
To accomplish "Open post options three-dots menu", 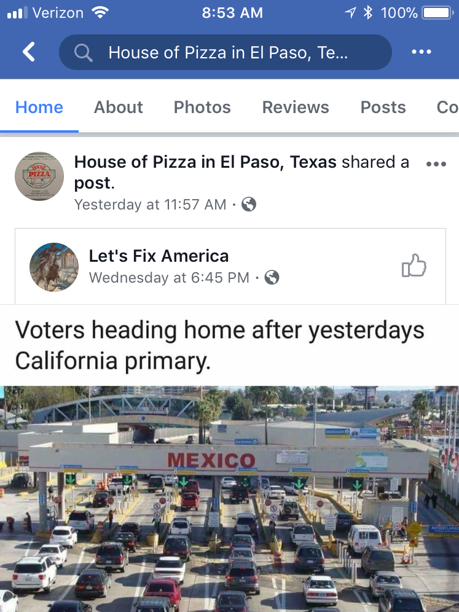I will click(436, 164).
